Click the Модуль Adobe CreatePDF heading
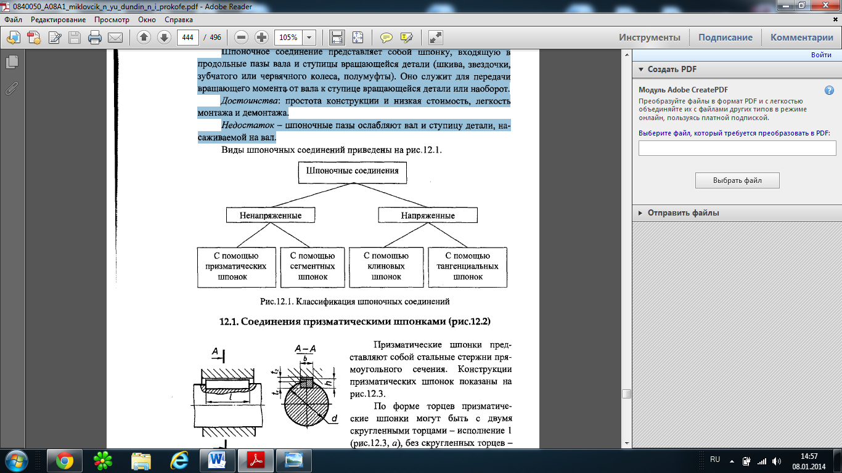842x473 pixels. tap(684, 90)
